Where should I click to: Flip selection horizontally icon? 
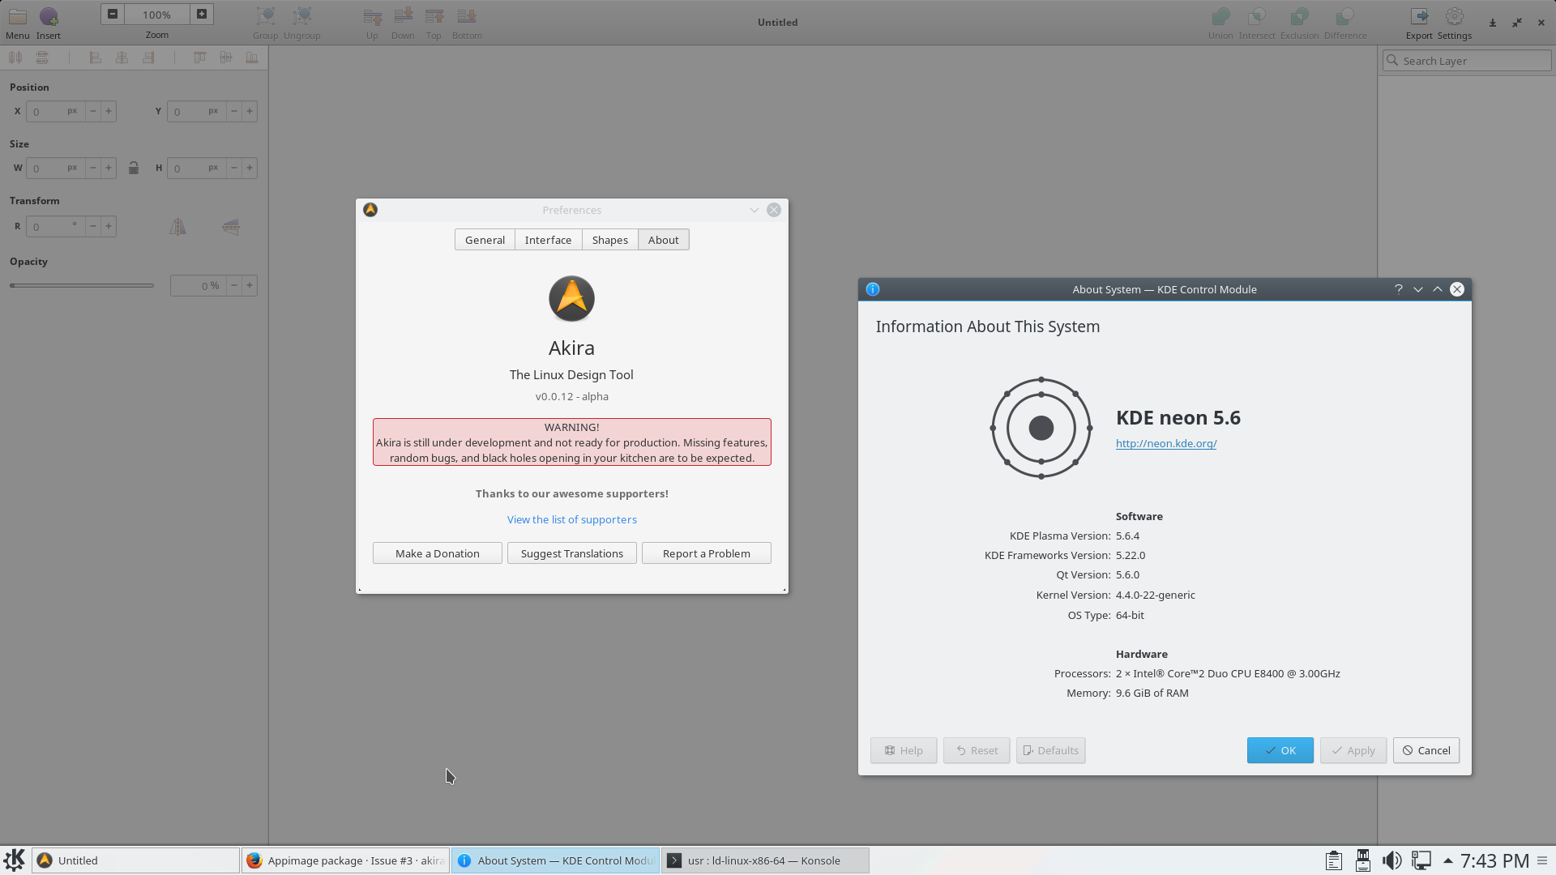pos(177,227)
